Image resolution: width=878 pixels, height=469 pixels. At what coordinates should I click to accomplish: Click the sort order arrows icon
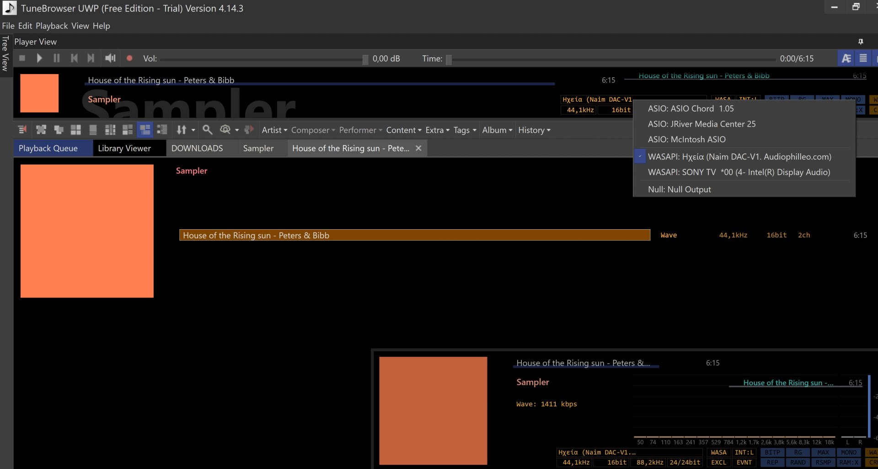[x=182, y=130]
